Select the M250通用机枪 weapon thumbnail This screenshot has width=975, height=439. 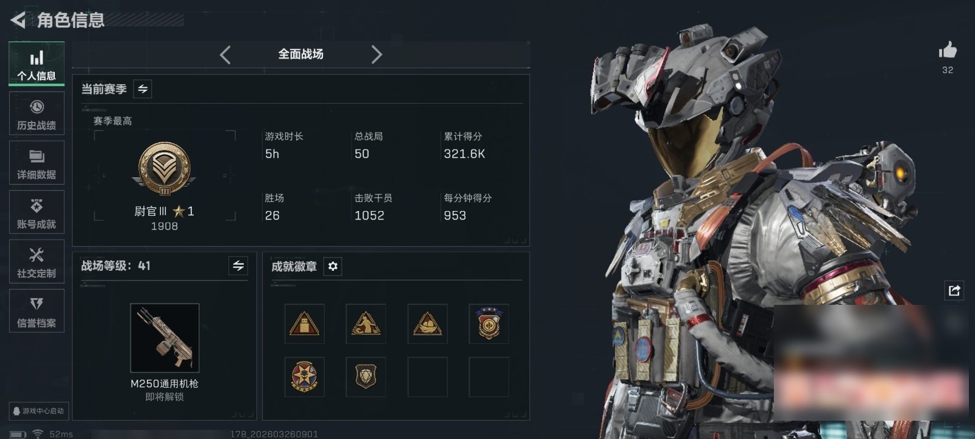tap(165, 338)
